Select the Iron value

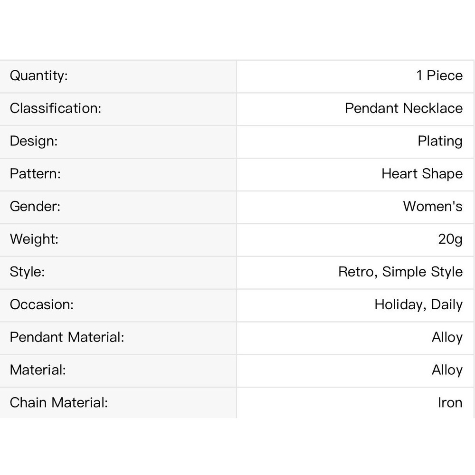pos(450,403)
